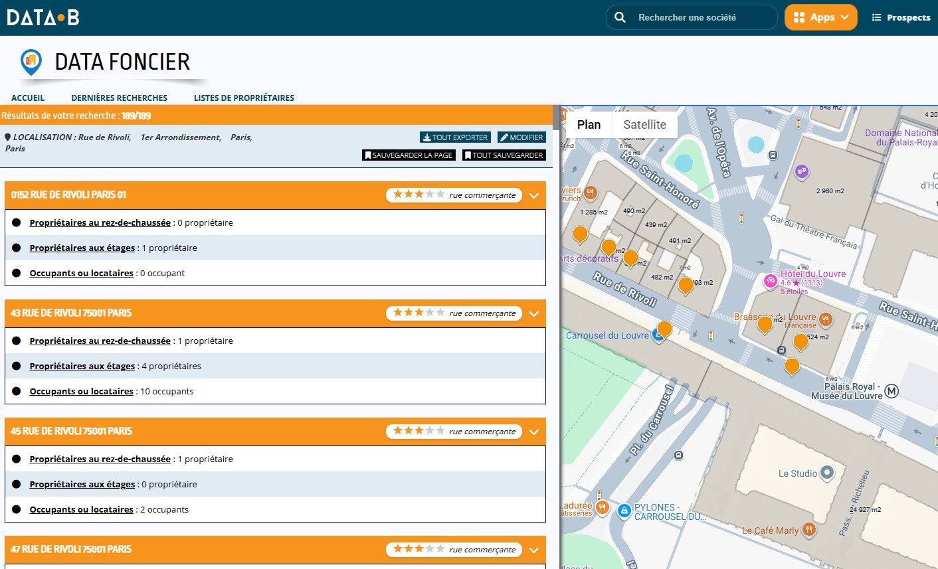Click the Data Foncier location pin logo
The width and height of the screenshot is (938, 569).
[31, 62]
